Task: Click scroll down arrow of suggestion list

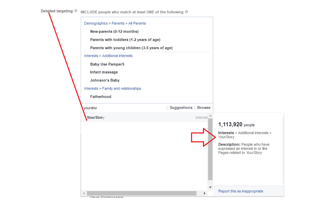Action: (210, 187)
